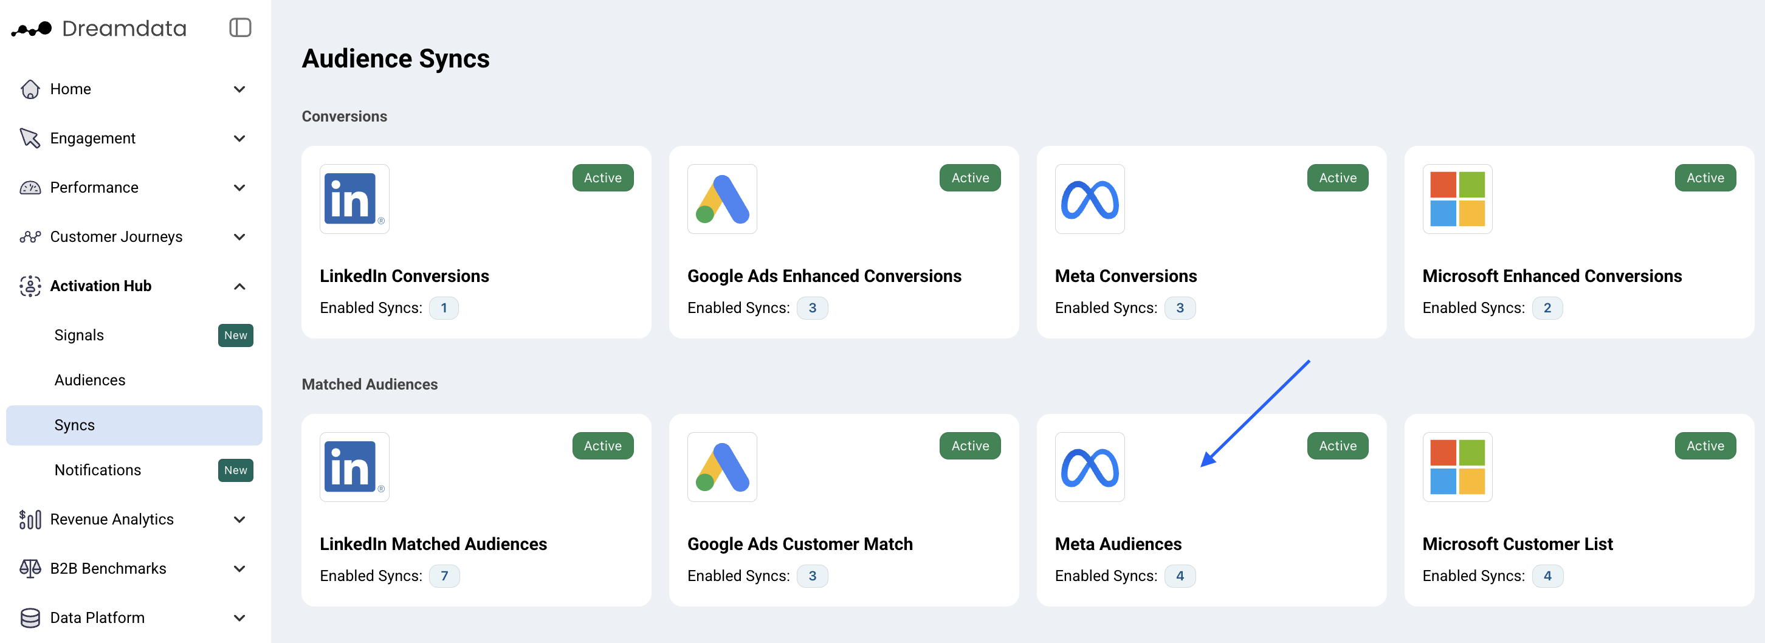Viewport: 1765px width, 643px height.
Task: Click enabled syncs count 4 on Meta Audiences
Action: click(1180, 576)
